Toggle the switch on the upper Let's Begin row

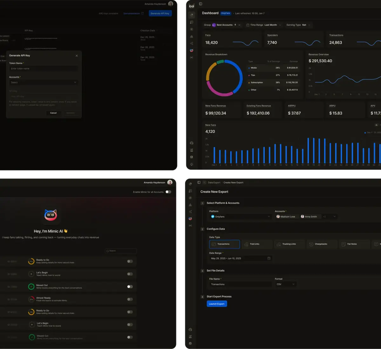pos(130,274)
